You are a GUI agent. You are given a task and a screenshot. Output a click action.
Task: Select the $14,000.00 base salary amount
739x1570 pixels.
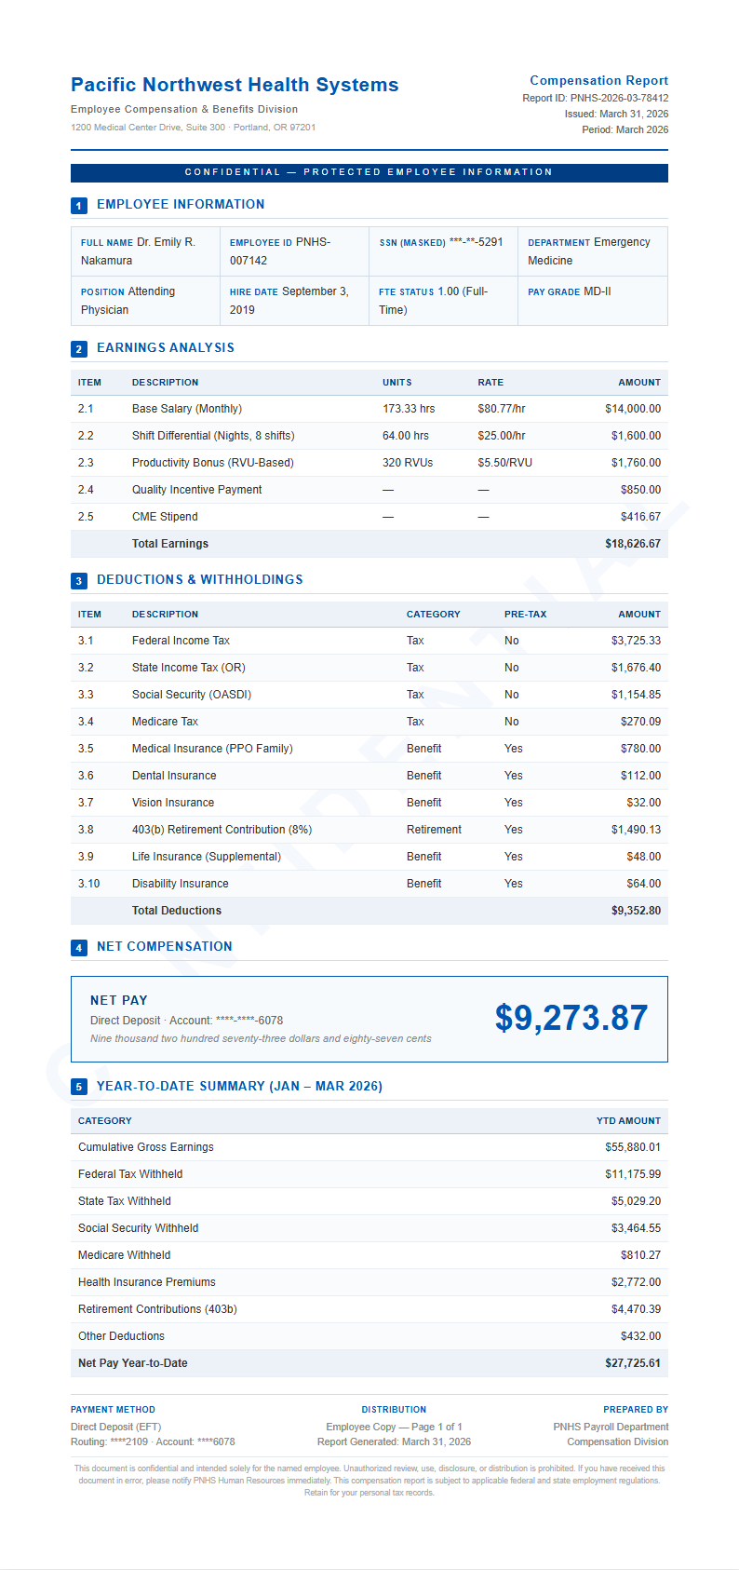(633, 409)
